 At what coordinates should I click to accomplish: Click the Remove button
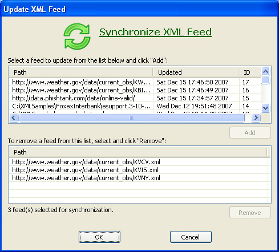click(250, 213)
